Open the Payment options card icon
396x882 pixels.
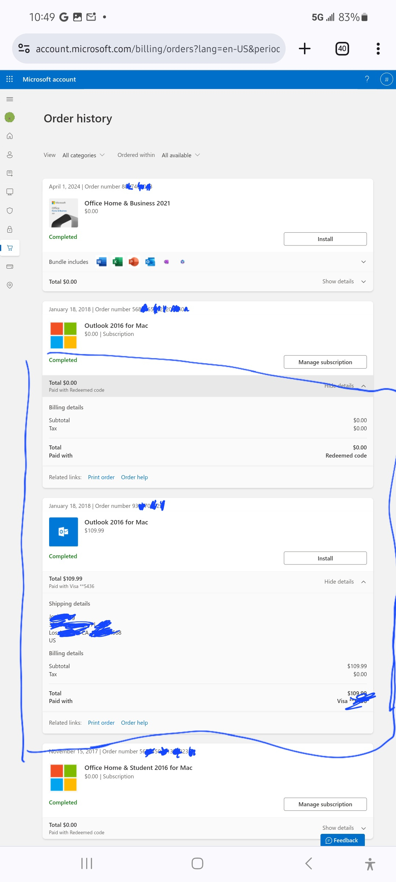[10, 266]
